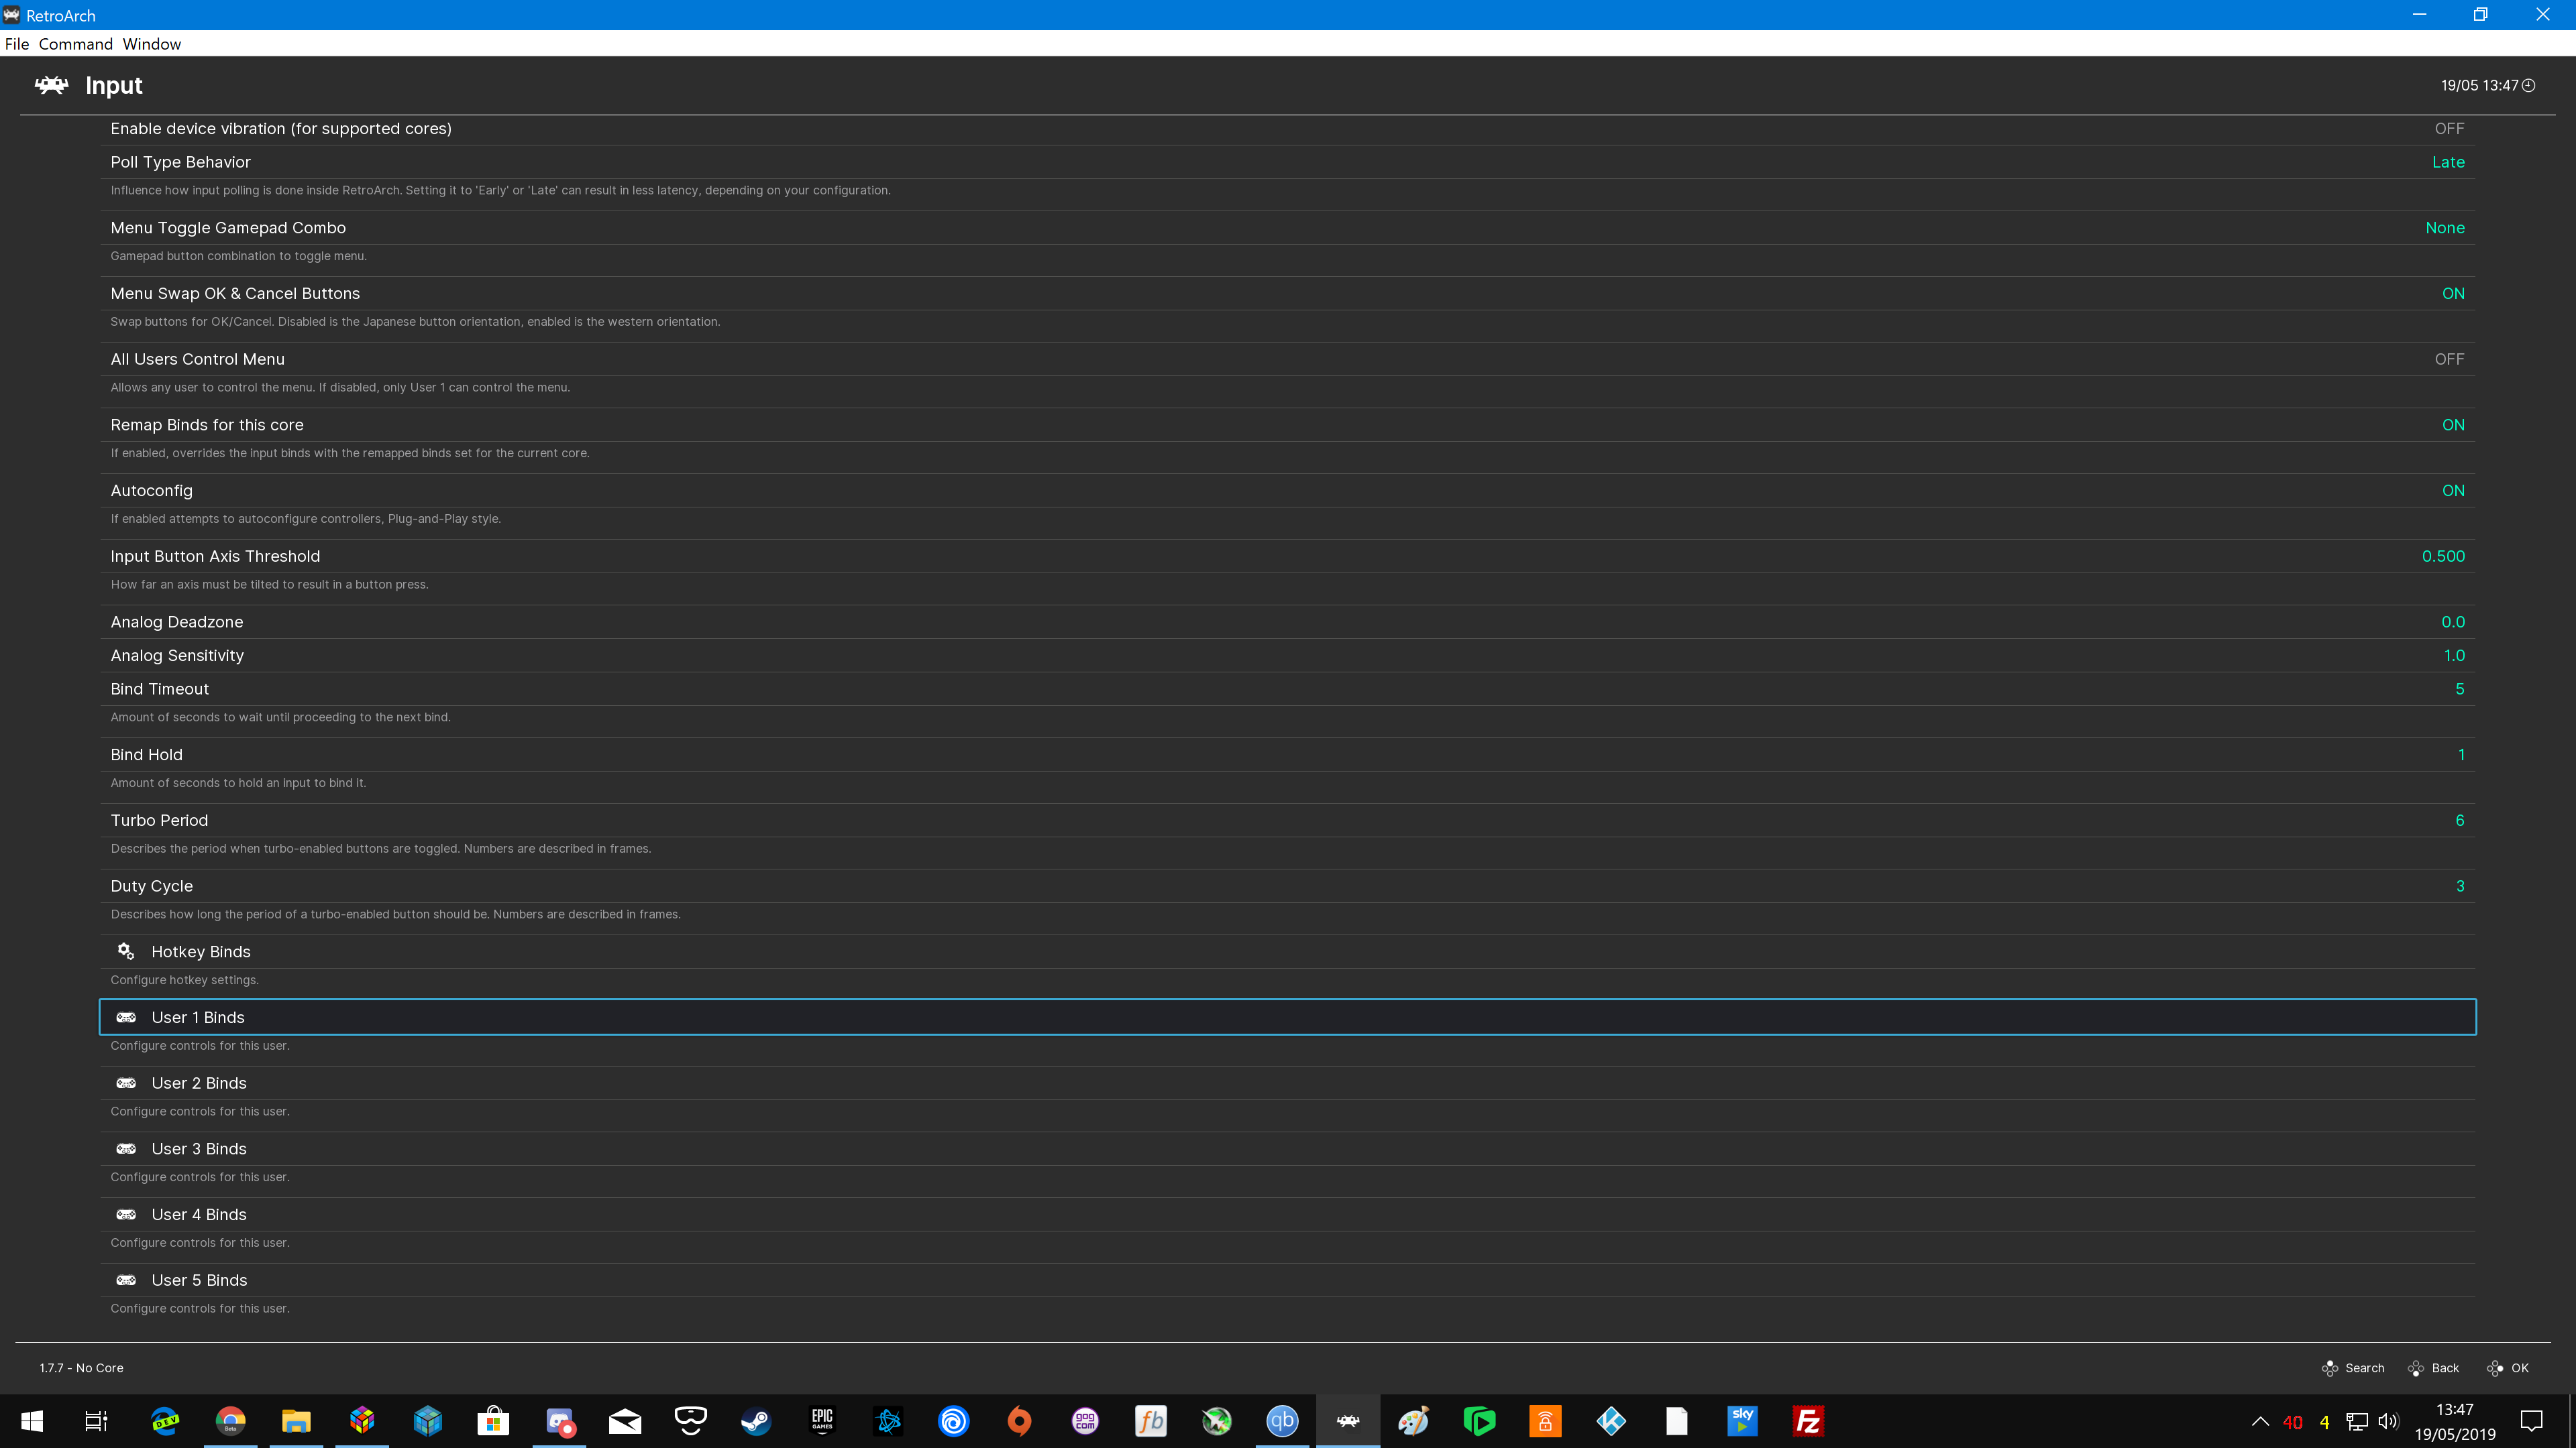This screenshot has width=2576, height=1448.
Task: Click the Search label in footer
Action: [2364, 1368]
